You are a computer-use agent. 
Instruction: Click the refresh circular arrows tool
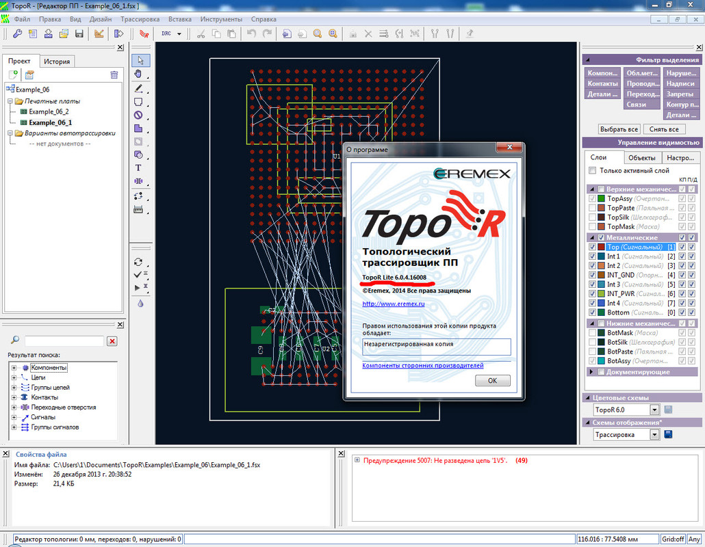(138, 262)
